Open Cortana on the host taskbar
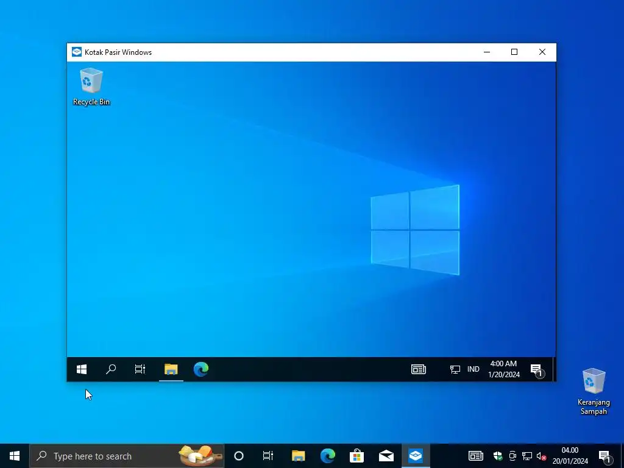Screen dimensions: 624x468 coord(239,456)
